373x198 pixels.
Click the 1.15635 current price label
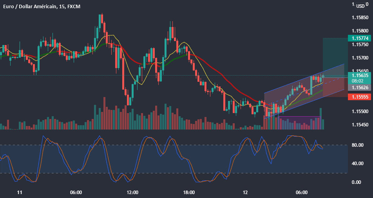pyautogui.click(x=359, y=76)
